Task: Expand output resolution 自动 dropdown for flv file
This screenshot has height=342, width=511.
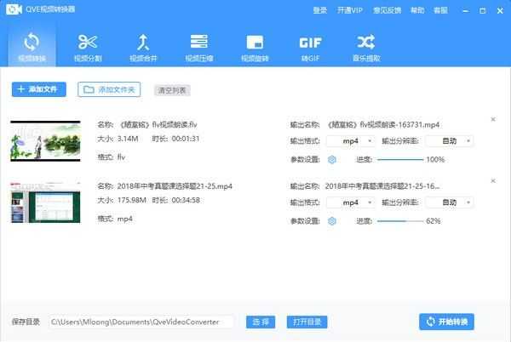Action: coord(450,141)
